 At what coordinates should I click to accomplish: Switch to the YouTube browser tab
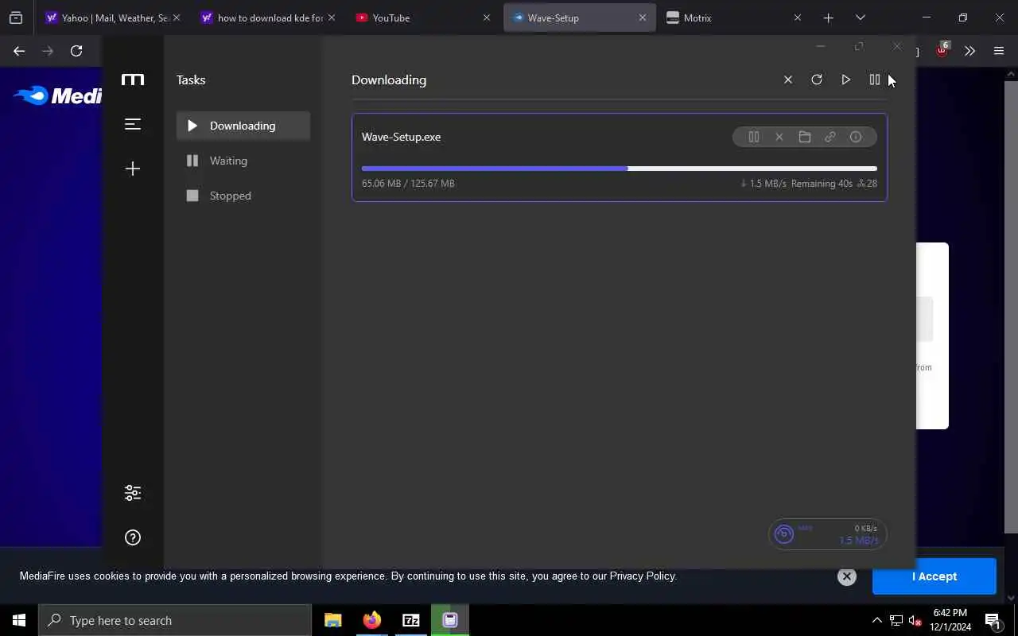click(x=422, y=17)
